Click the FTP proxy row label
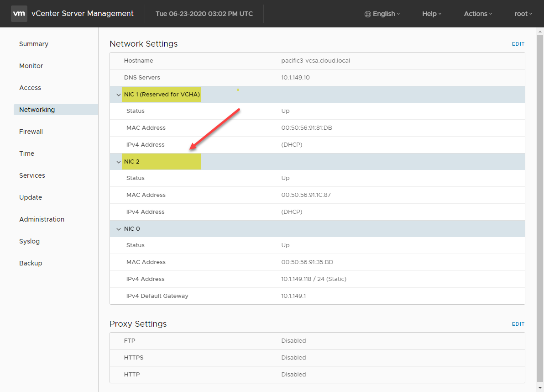The width and height of the screenshot is (544, 392). (130, 341)
